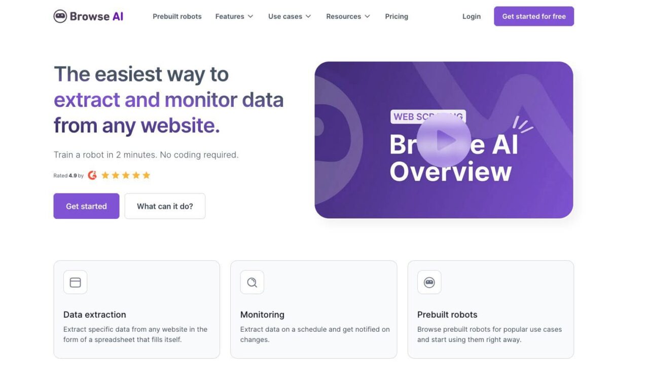The image size is (649, 386).
Task: Click the first rating star
Action: pyautogui.click(x=104, y=175)
